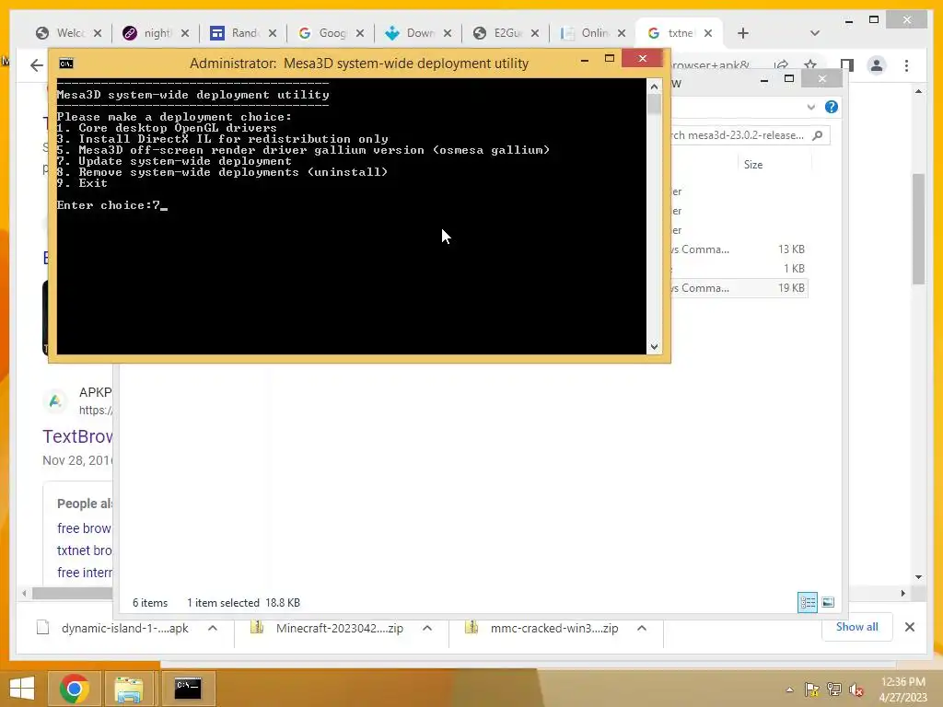
Task: Close the Rand tab with its X
Action: pyautogui.click(x=273, y=33)
